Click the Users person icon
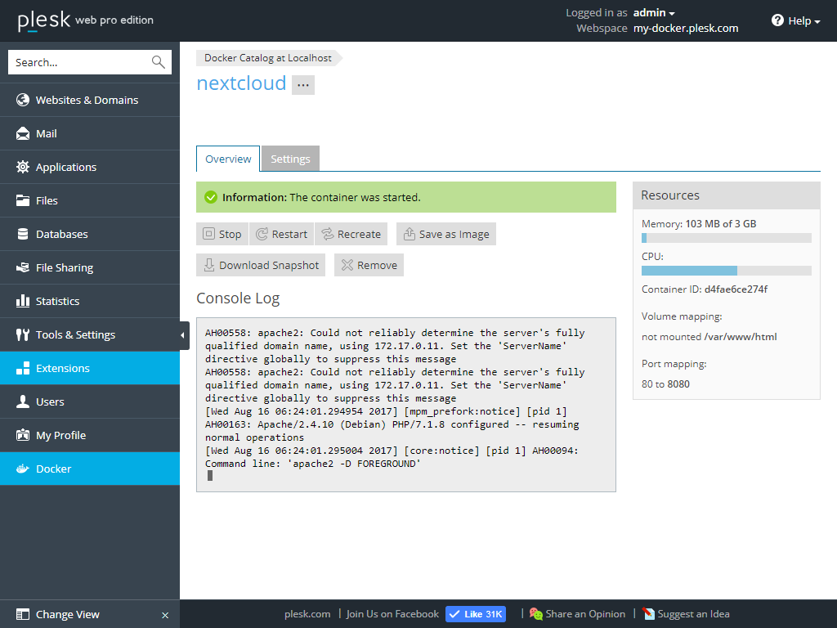 pos(22,401)
